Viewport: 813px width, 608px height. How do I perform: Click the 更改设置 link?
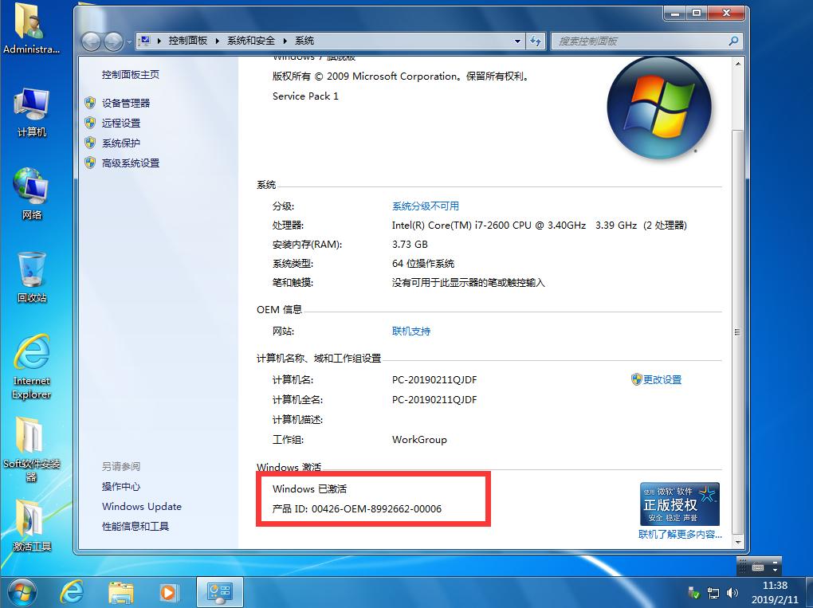(662, 380)
